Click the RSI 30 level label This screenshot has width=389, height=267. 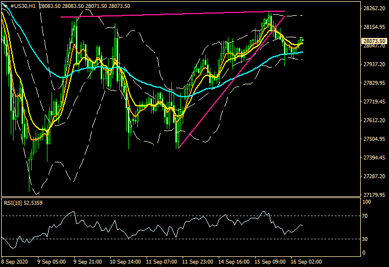click(366, 239)
